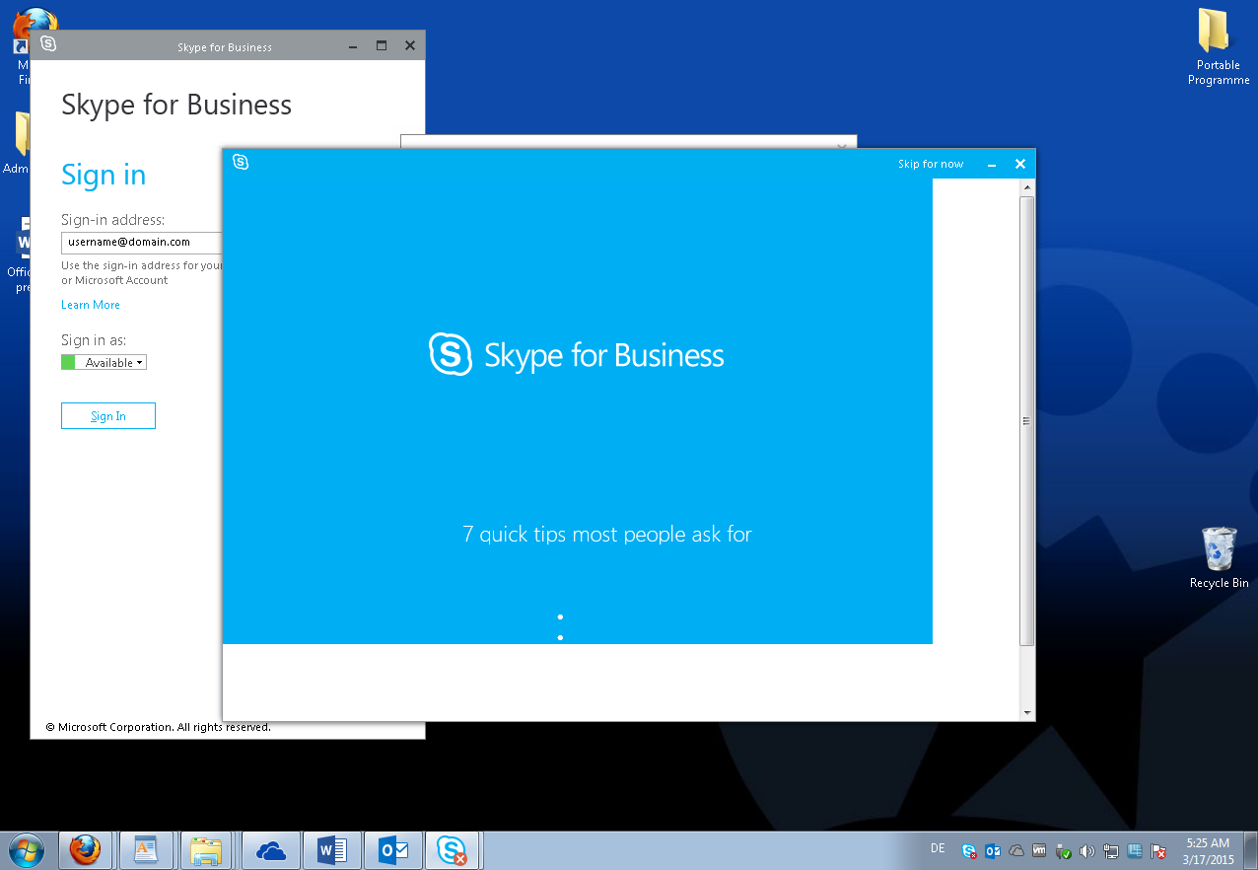Click Skip for now in tips window
The image size is (1258, 870).
point(931,164)
